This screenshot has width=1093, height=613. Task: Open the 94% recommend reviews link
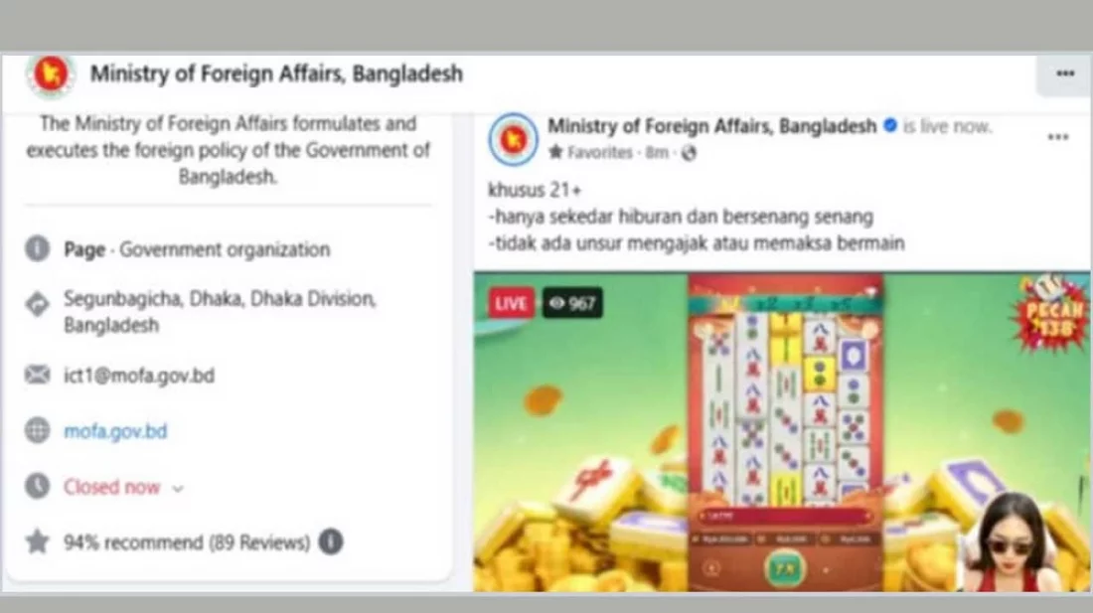click(187, 542)
